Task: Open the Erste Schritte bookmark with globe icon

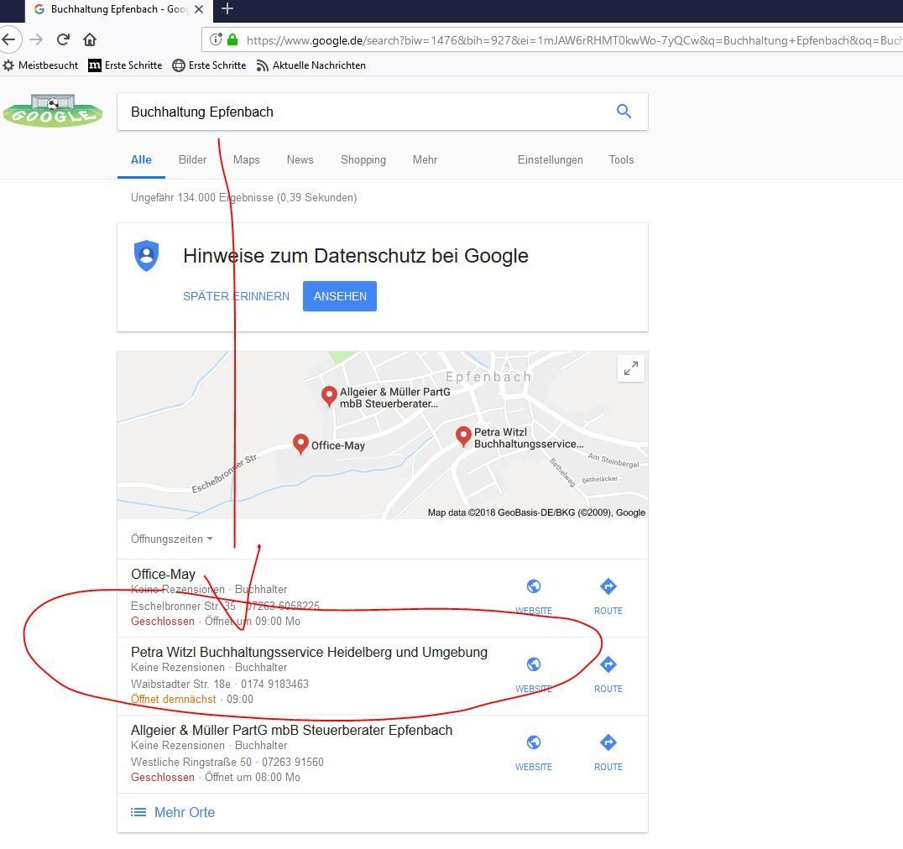Action: (210, 65)
